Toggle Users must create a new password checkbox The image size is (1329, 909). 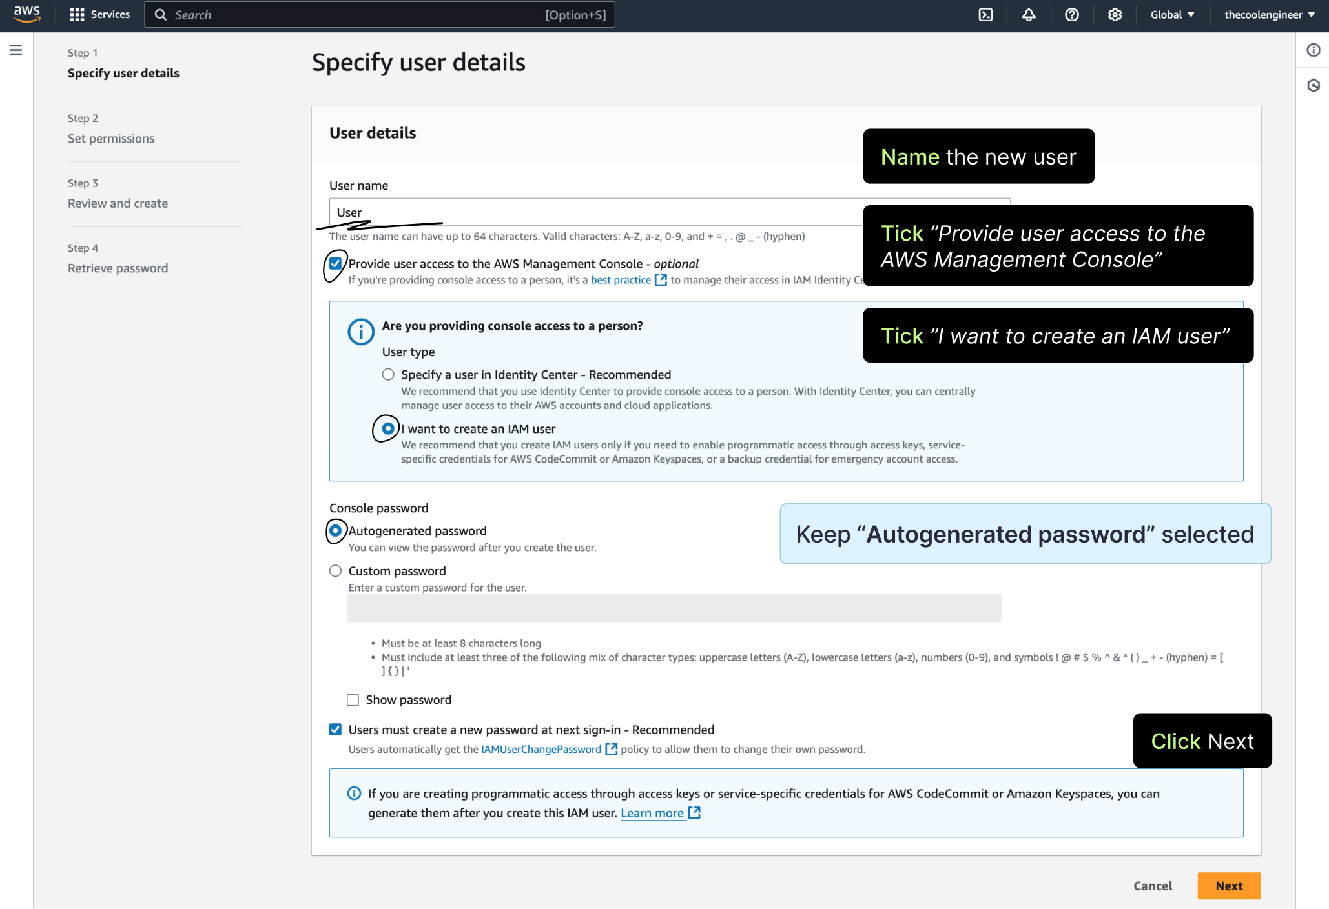click(335, 730)
